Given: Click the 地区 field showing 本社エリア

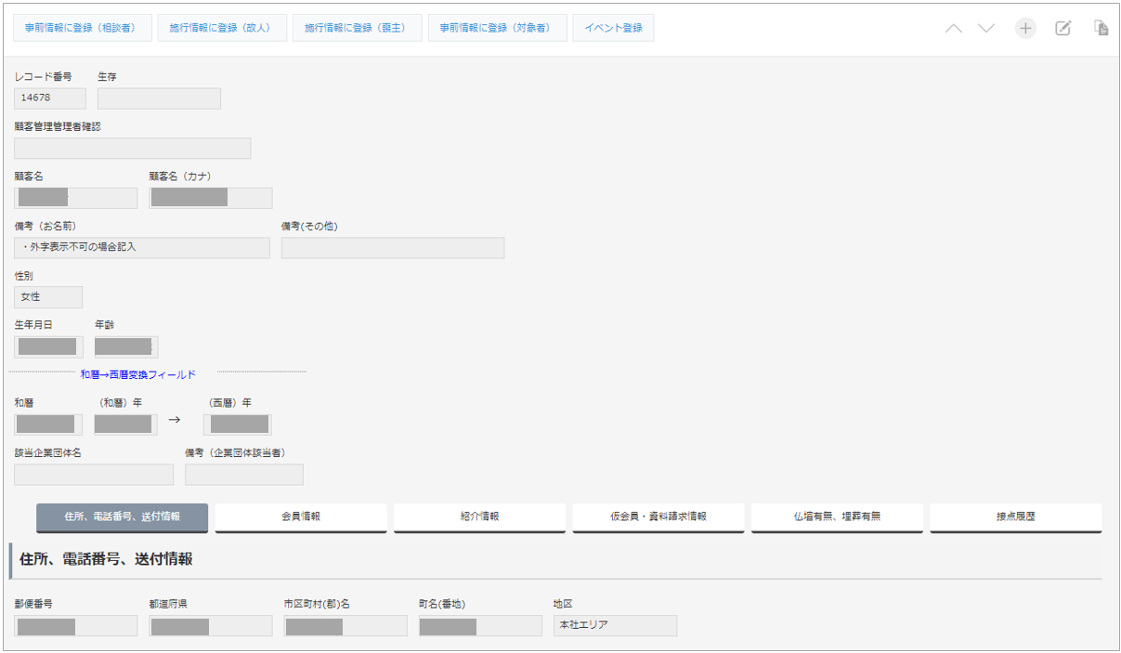Looking at the screenshot, I should click(615, 625).
